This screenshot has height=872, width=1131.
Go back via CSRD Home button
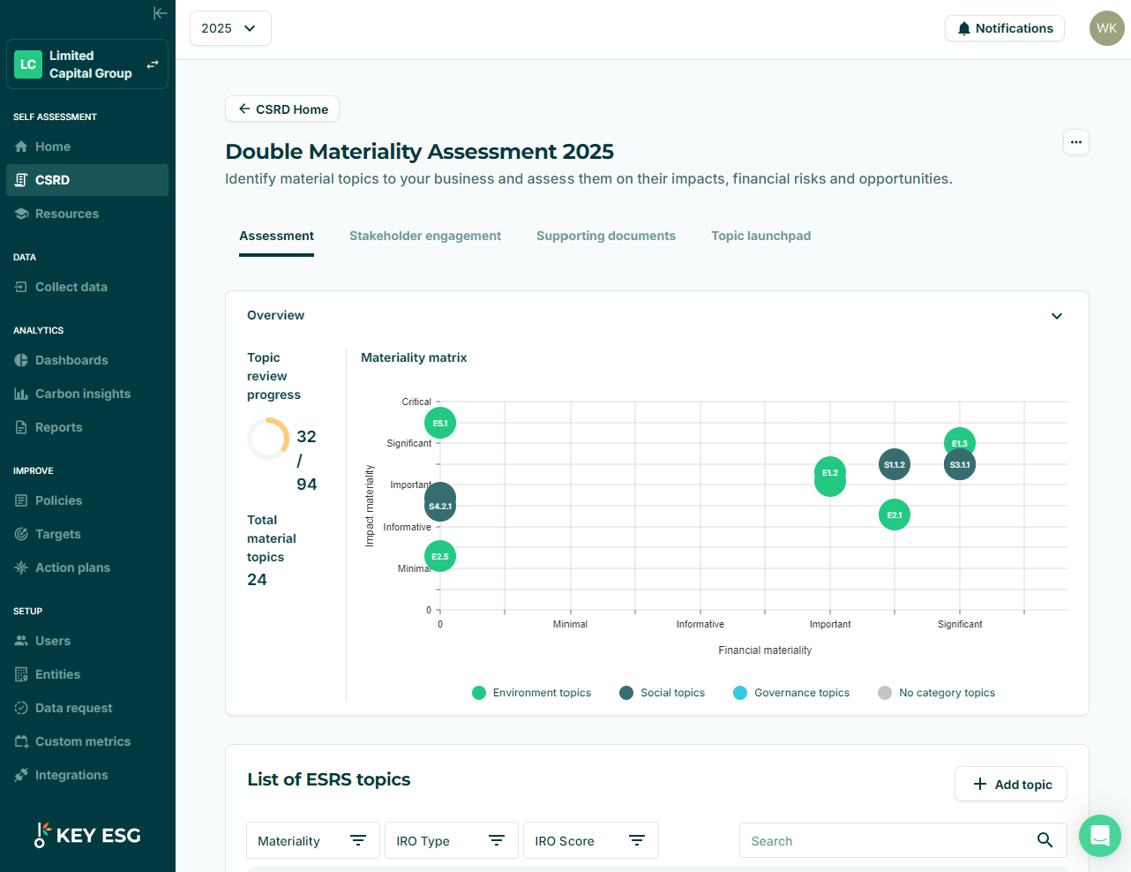click(x=281, y=109)
